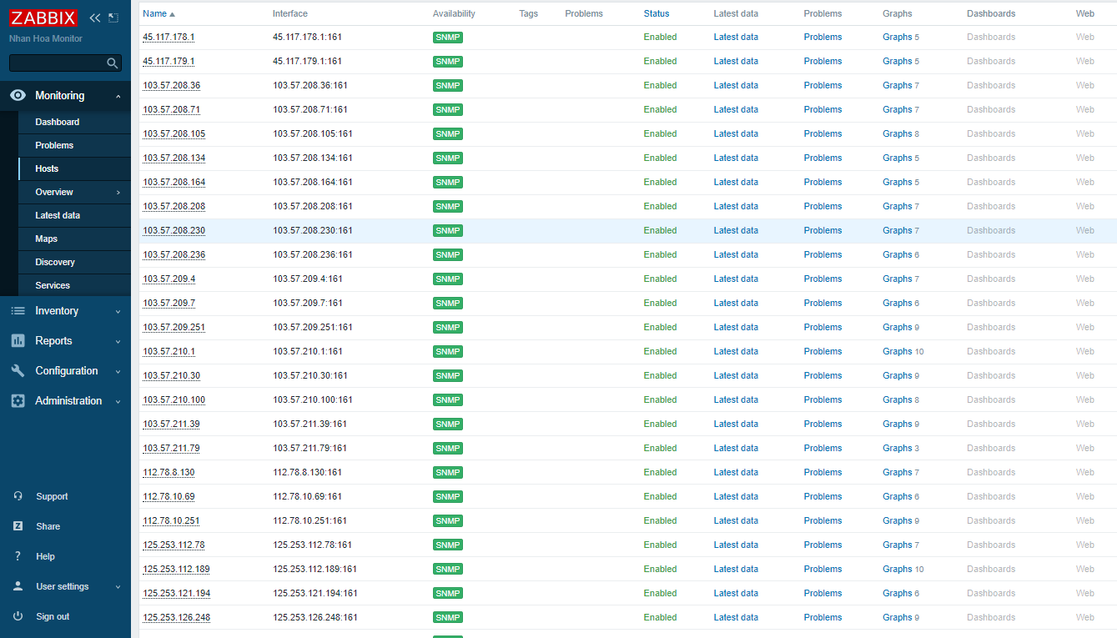
Task: Click the Help question mark icon
Action: (18, 556)
